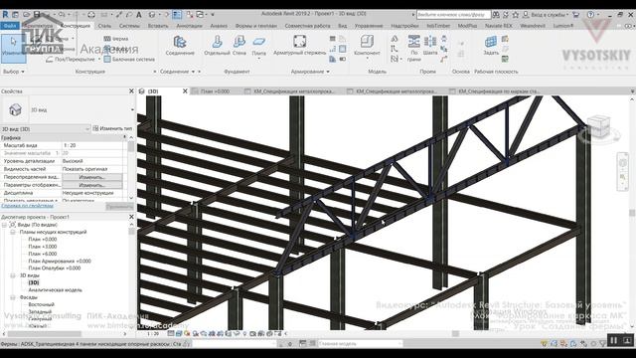This screenshot has height=358, width=636.
Task: Open the Вид ribbon tab
Action: pyautogui.click(x=342, y=26)
